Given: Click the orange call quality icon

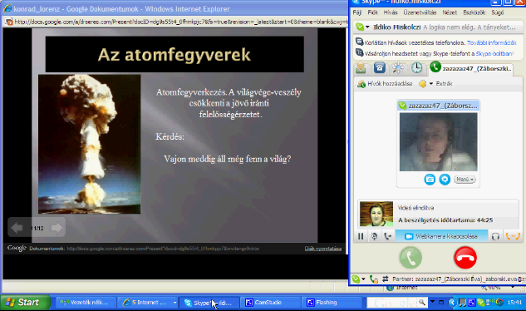Looking at the screenshot, I should [x=513, y=236].
